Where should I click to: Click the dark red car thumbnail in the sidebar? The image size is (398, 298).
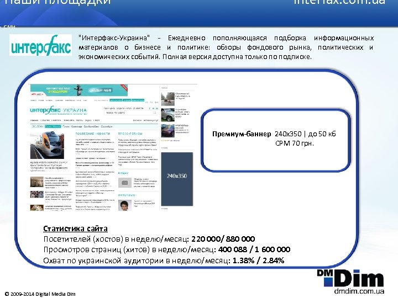[168, 131]
